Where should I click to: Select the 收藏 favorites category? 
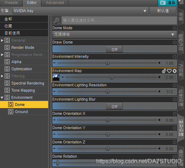click(x=24, y=26)
